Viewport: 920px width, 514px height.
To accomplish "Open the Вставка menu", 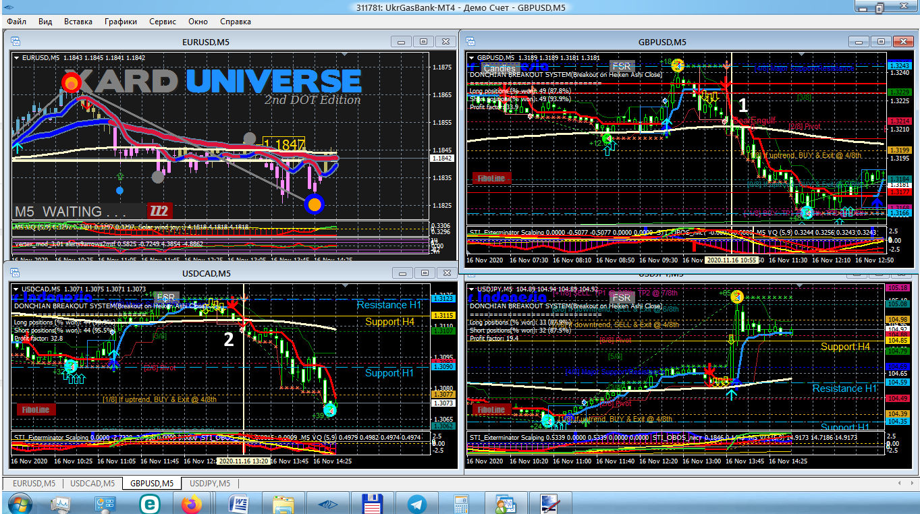I will pos(78,22).
